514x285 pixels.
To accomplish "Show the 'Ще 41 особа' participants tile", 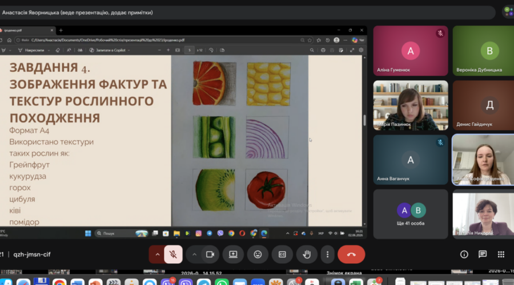I will (411, 214).
